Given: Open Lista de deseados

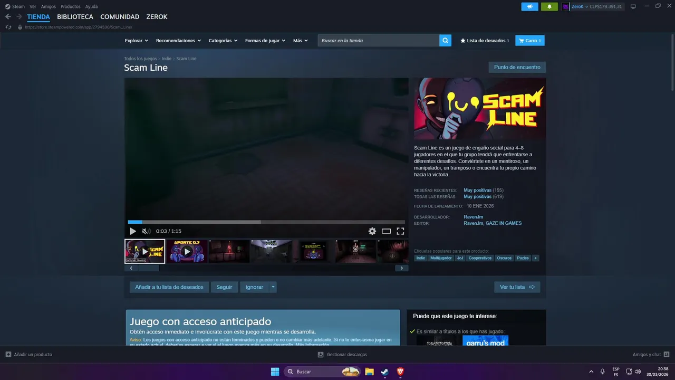Looking at the screenshot, I should coord(485,41).
